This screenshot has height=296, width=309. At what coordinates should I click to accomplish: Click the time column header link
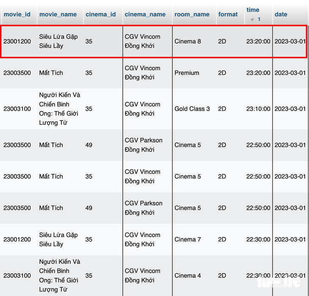253,10
